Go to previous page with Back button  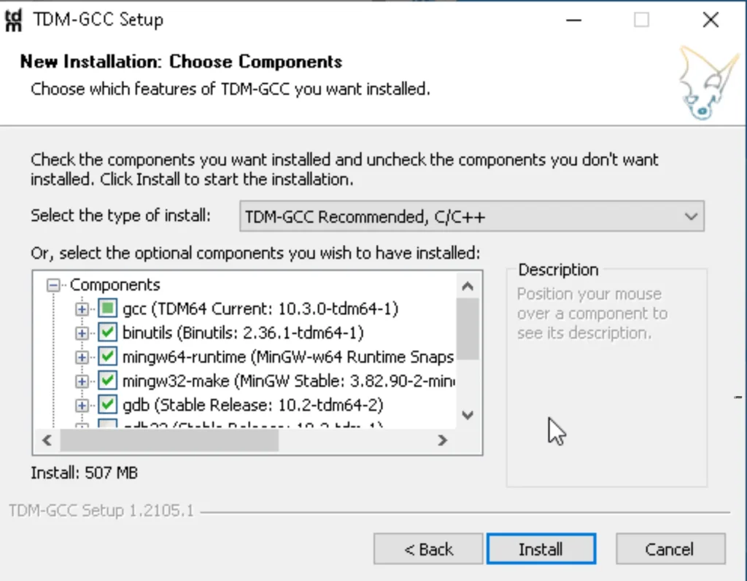coord(428,549)
